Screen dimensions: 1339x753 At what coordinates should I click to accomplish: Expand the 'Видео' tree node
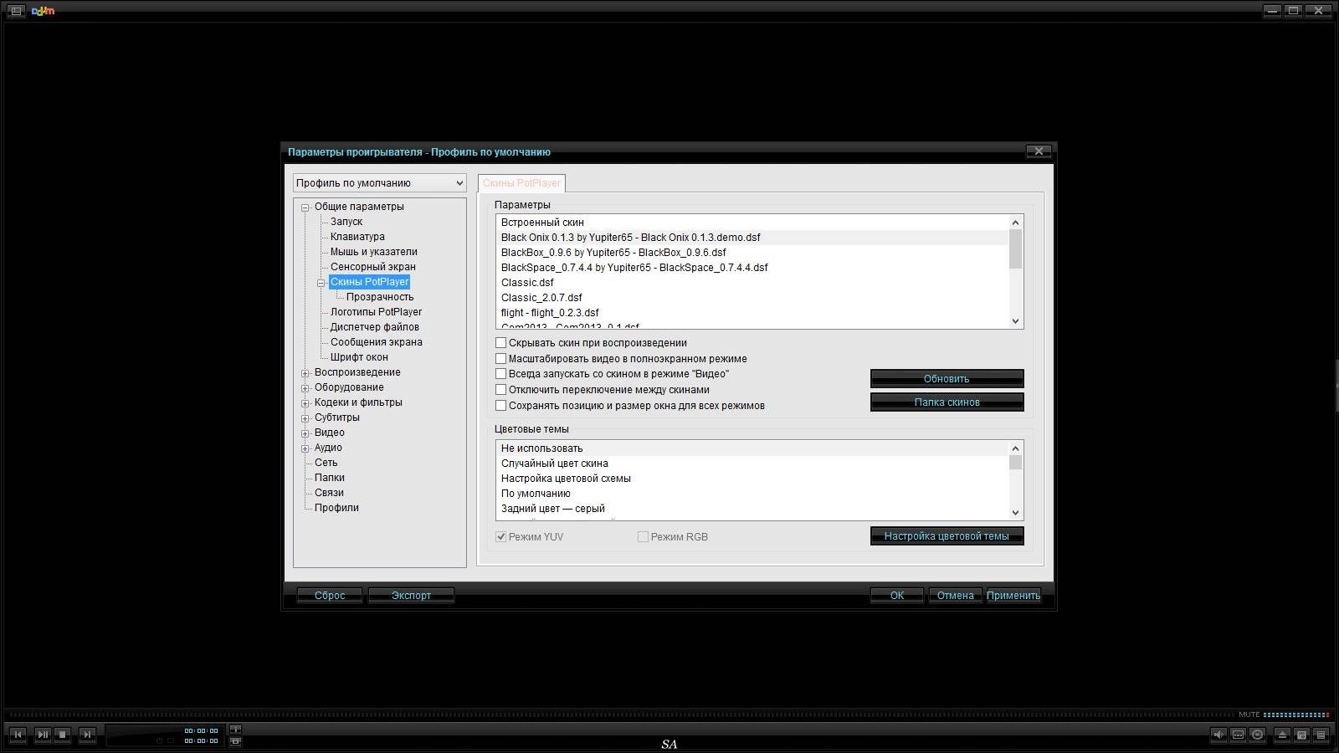[305, 433]
